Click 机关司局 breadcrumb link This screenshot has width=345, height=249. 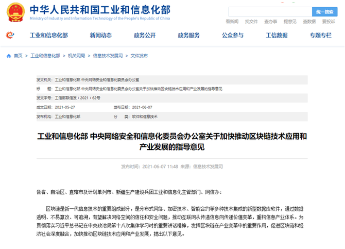(76, 55)
